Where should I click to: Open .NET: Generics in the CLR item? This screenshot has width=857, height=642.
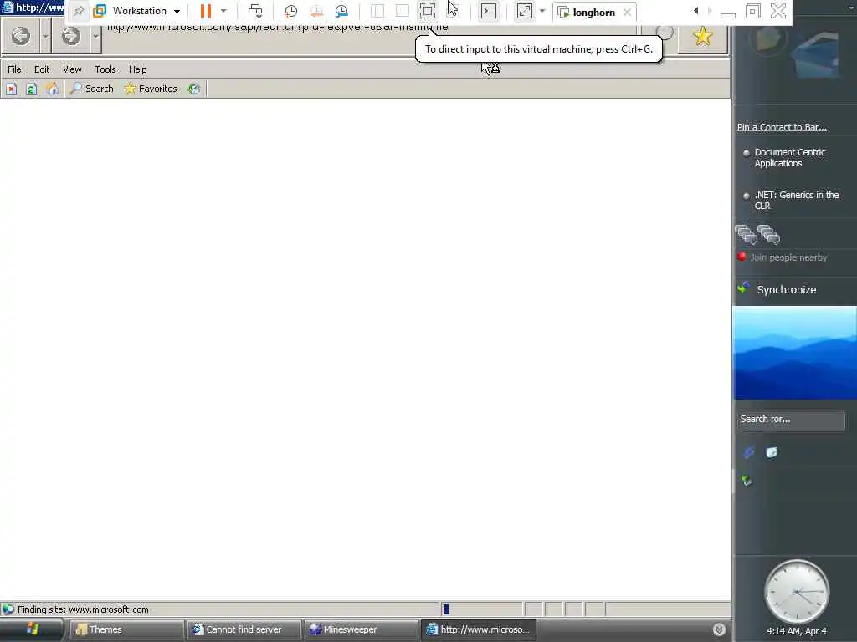pyautogui.click(x=796, y=201)
